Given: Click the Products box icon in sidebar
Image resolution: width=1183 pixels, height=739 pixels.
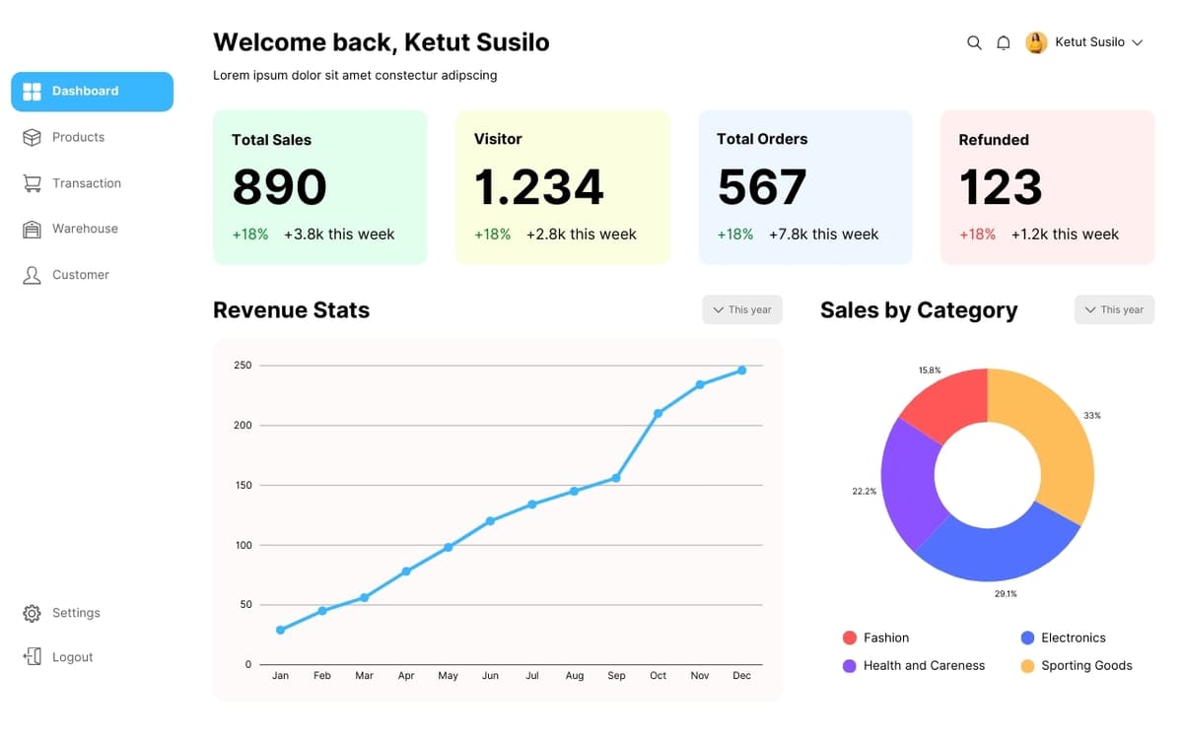Looking at the screenshot, I should (x=32, y=137).
